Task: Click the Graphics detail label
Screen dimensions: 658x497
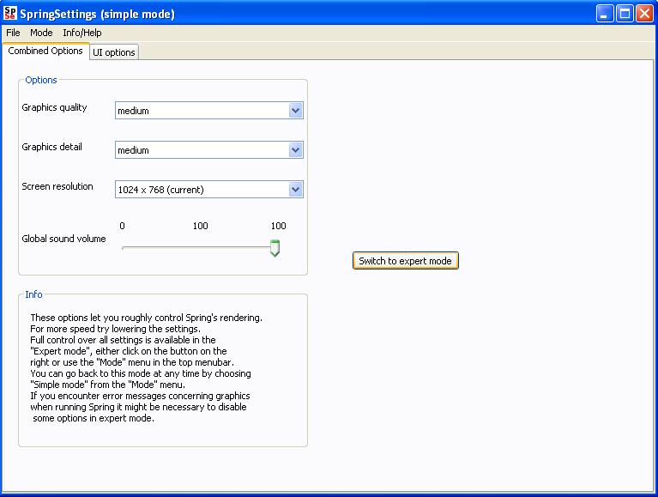Action: [51, 147]
